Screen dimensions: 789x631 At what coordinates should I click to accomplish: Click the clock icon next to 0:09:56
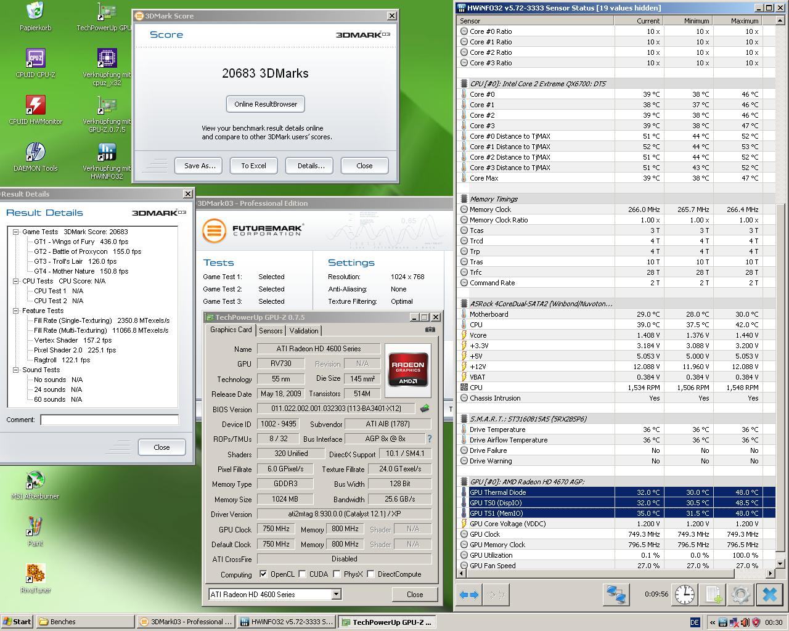pos(684,595)
